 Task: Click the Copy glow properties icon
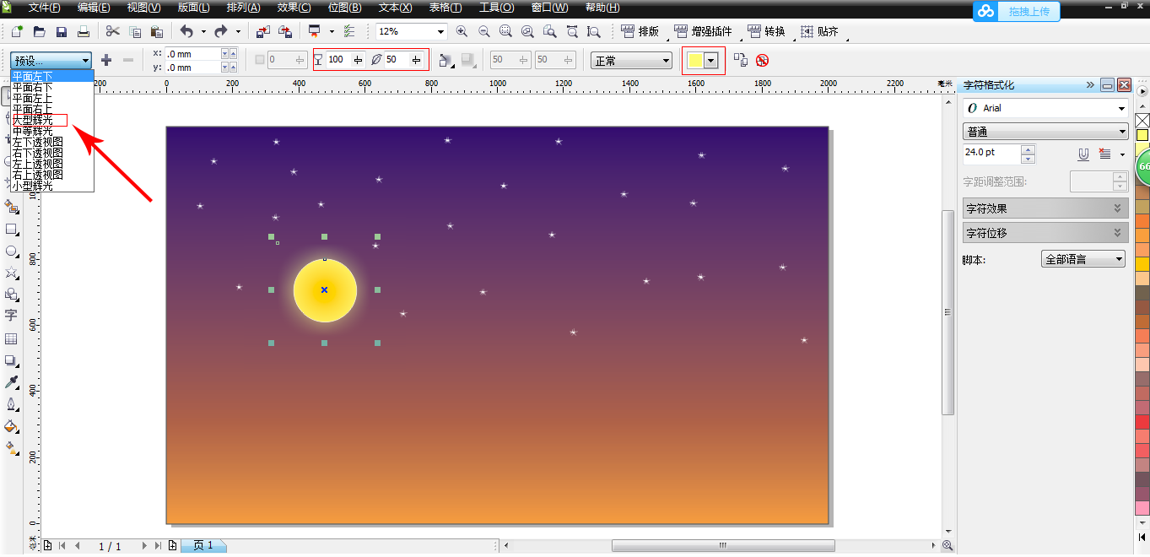[x=740, y=60]
